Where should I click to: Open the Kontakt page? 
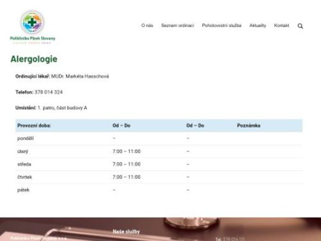point(281,26)
